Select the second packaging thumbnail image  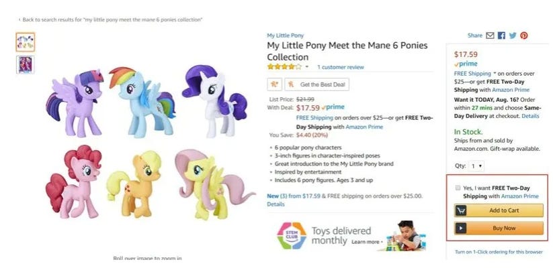point(26,65)
